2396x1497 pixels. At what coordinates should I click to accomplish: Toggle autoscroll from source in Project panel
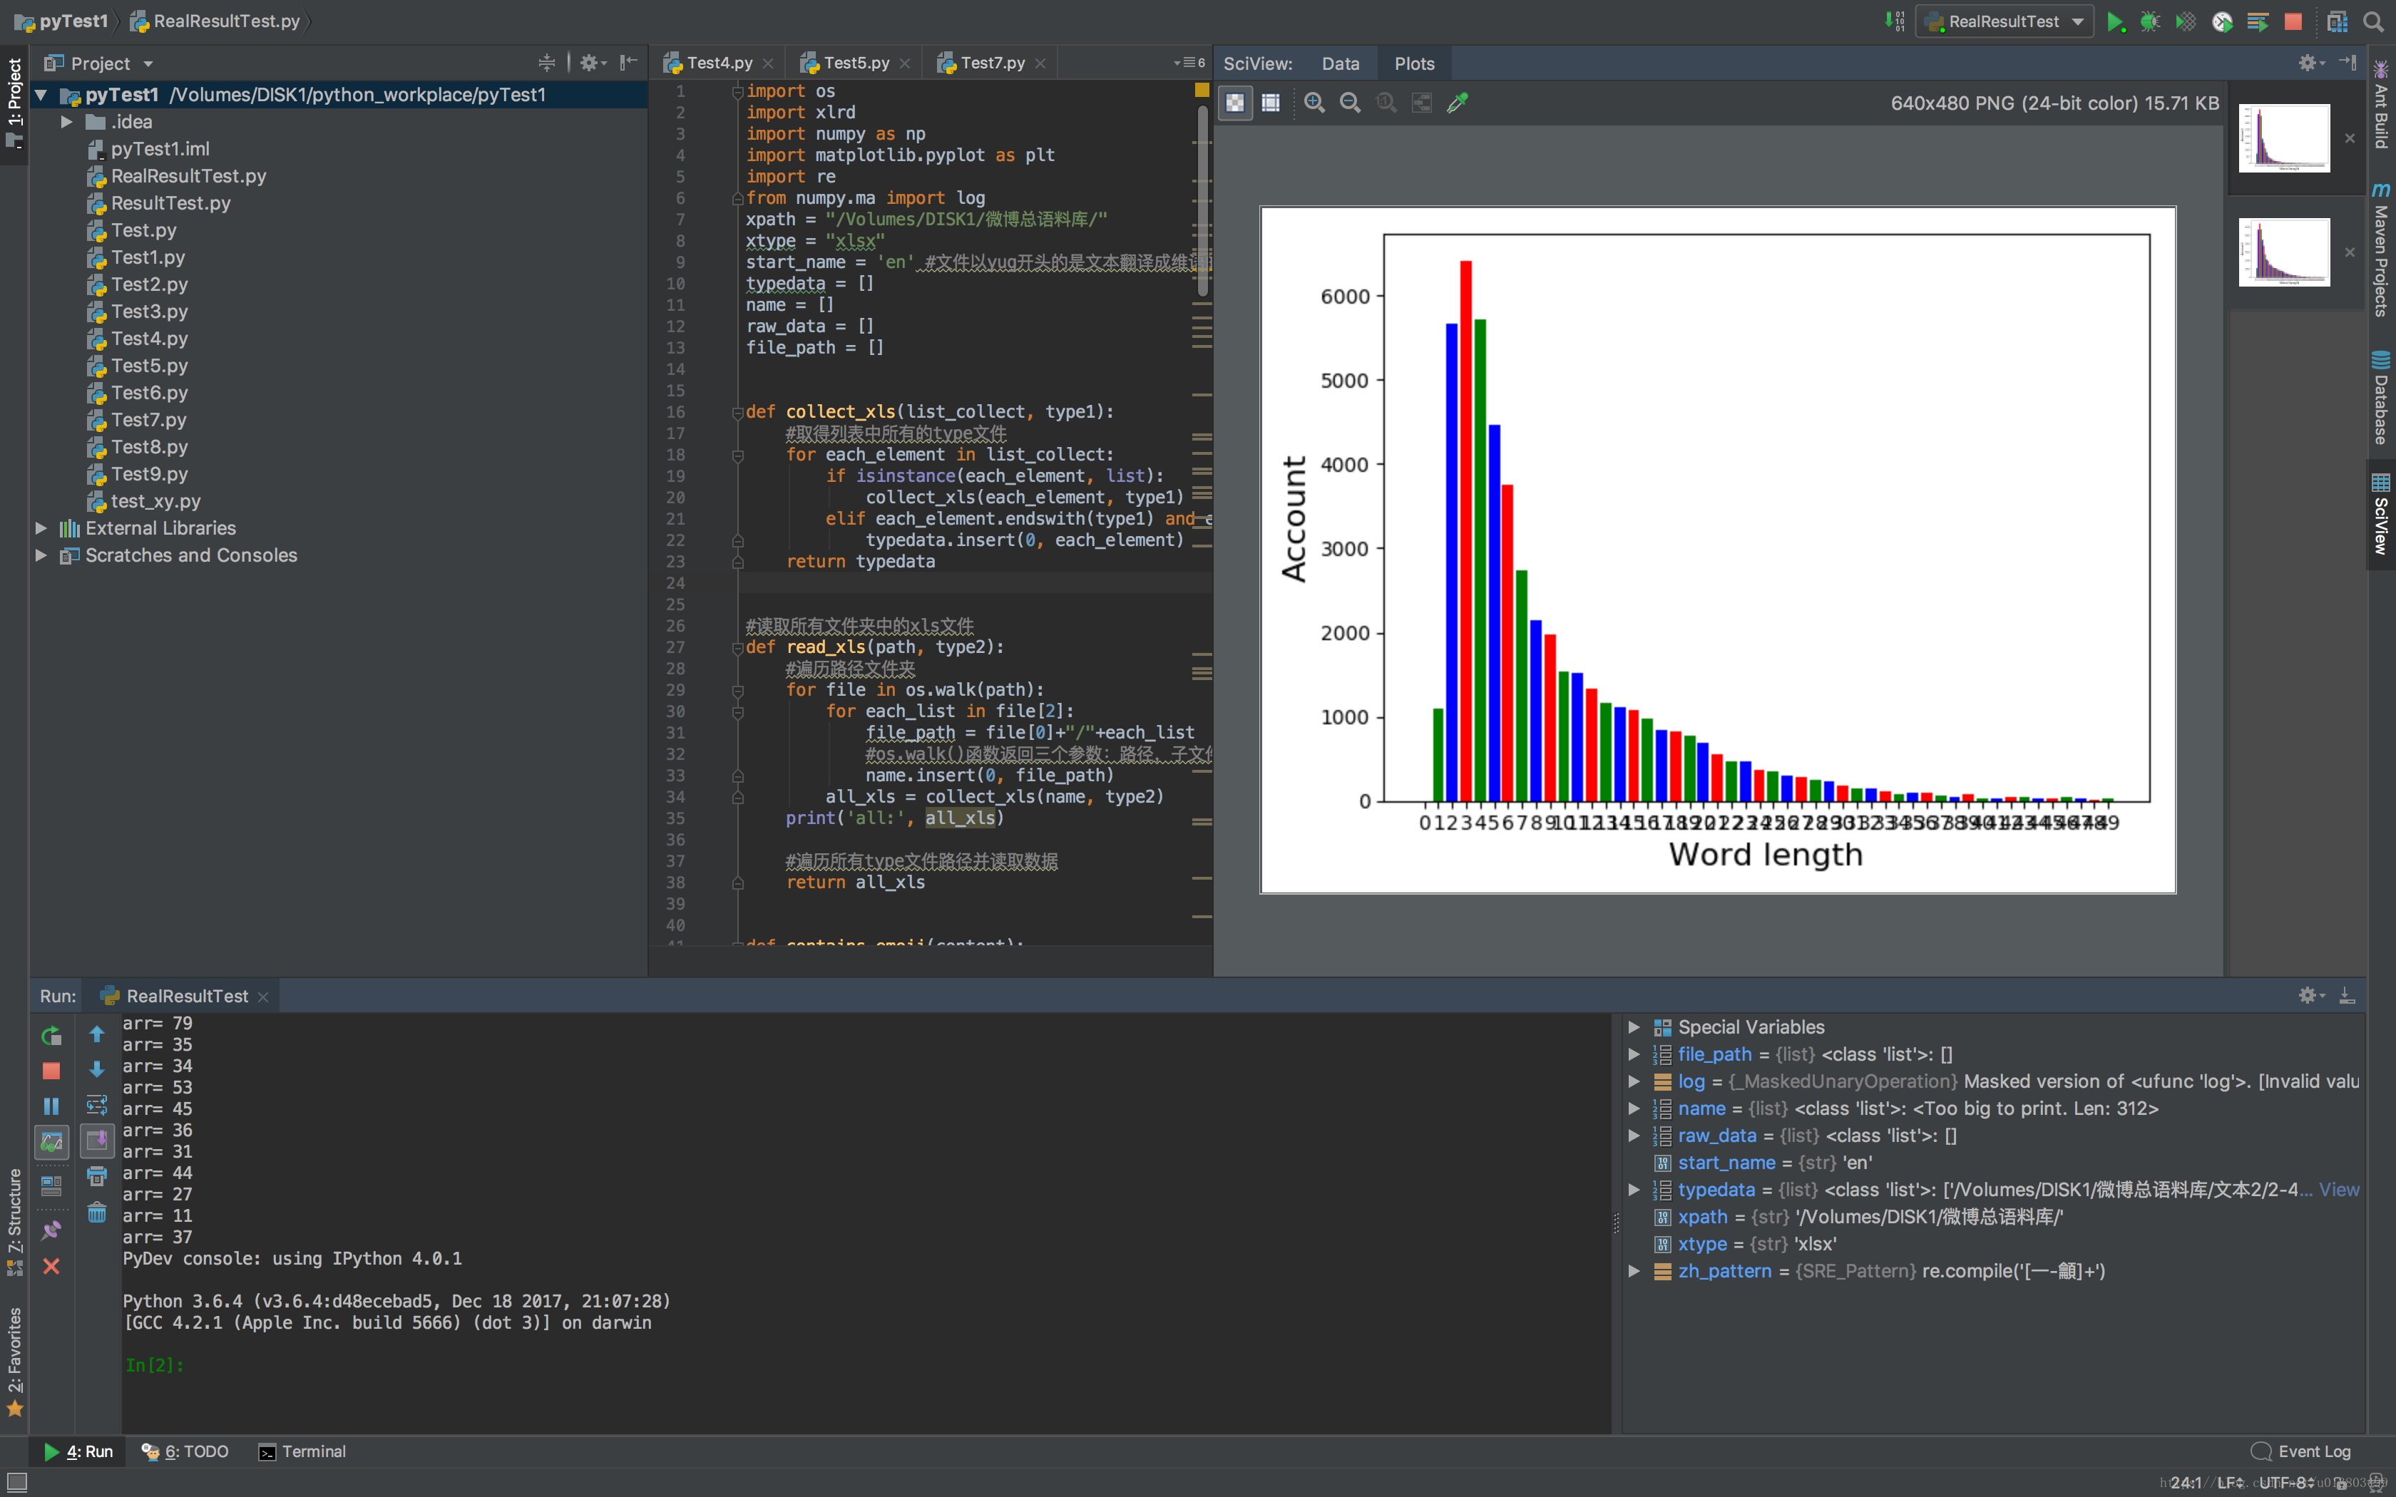click(x=546, y=63)
